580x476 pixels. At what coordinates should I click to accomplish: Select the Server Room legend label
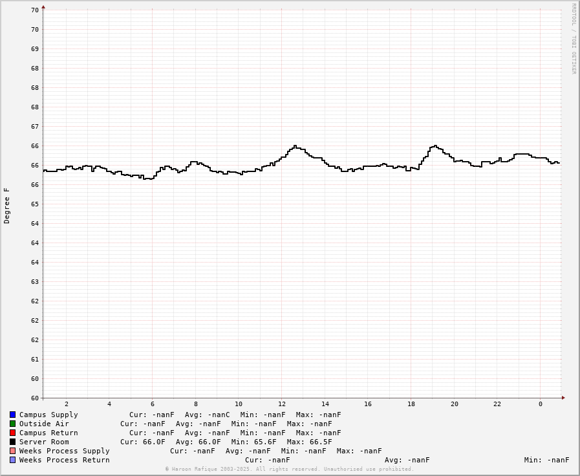pos(44,442)
